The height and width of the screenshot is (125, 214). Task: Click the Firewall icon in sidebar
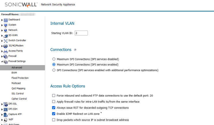(x=6, y=56)
